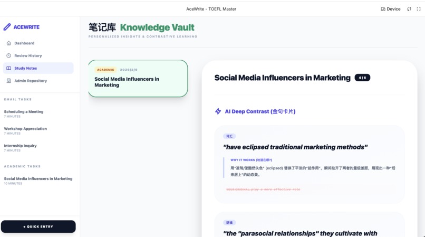Click the "have eclipsed traditional marketing methods" phrase

point(295,147)
